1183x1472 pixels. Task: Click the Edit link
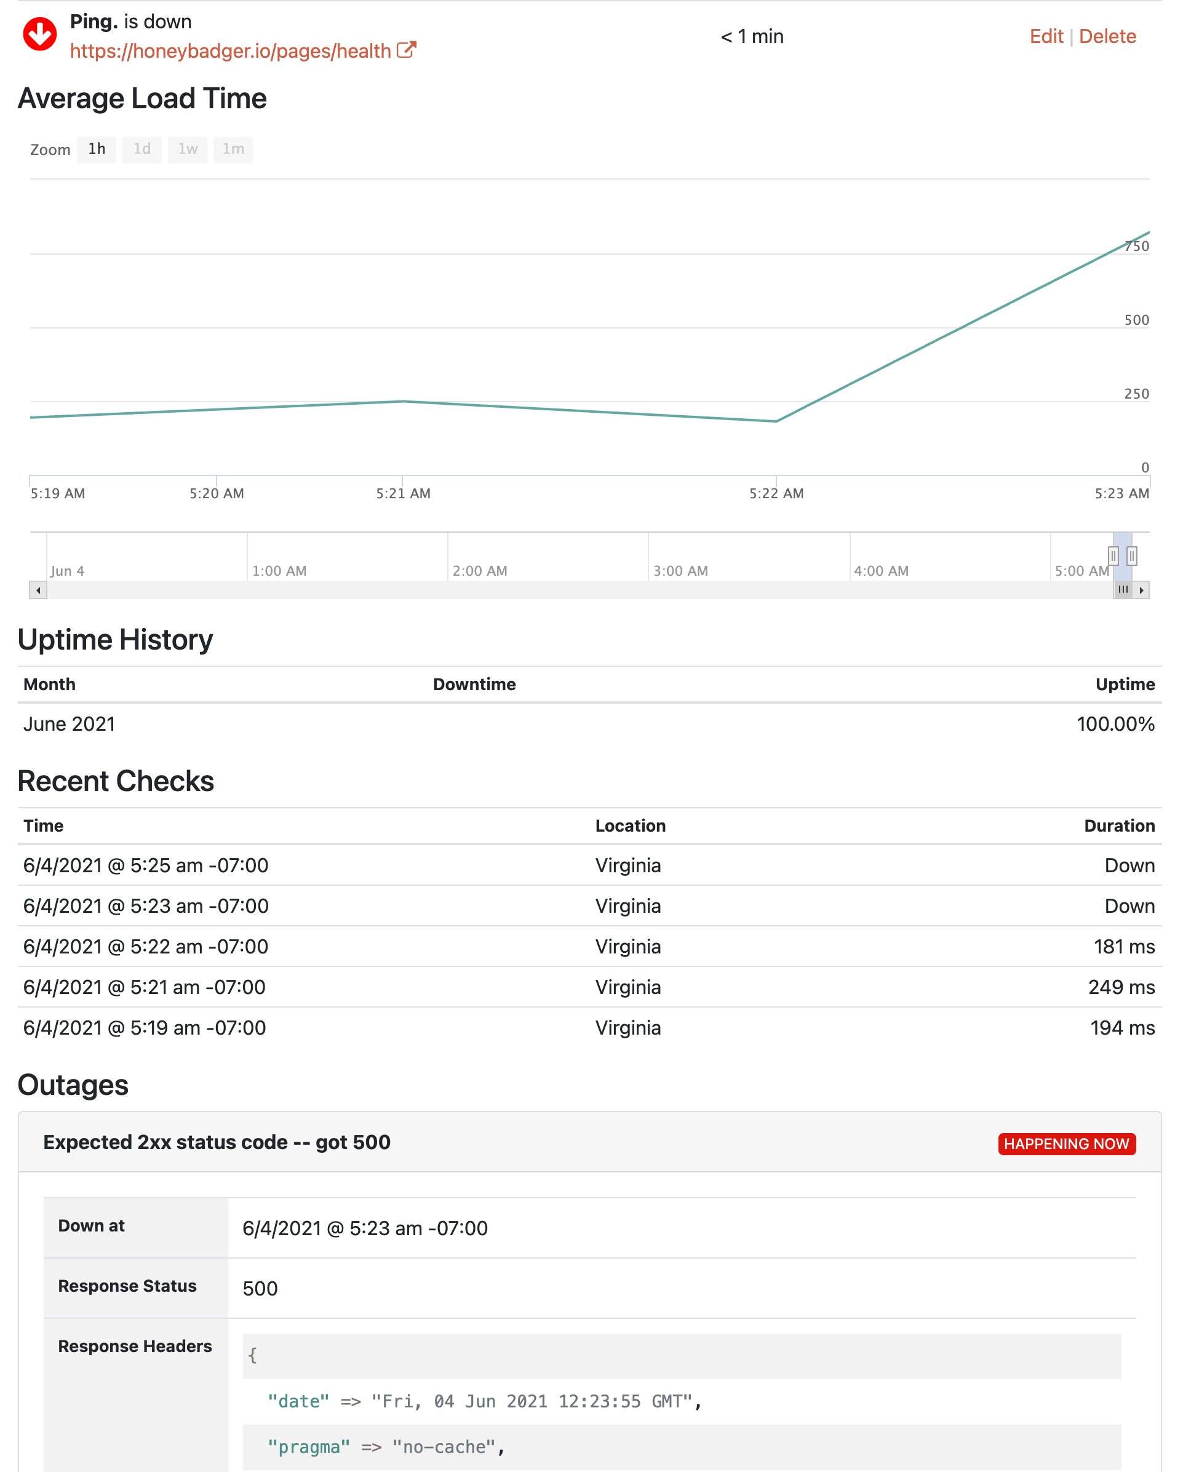(1046, 36)
